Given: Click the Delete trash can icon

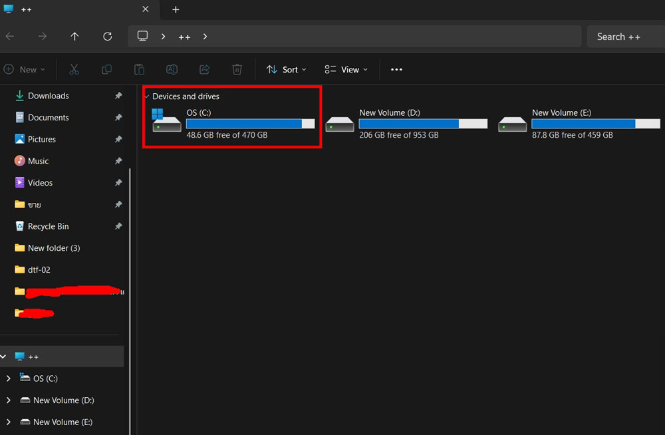Looking at the screenshot, I should [x=237, y=70].
